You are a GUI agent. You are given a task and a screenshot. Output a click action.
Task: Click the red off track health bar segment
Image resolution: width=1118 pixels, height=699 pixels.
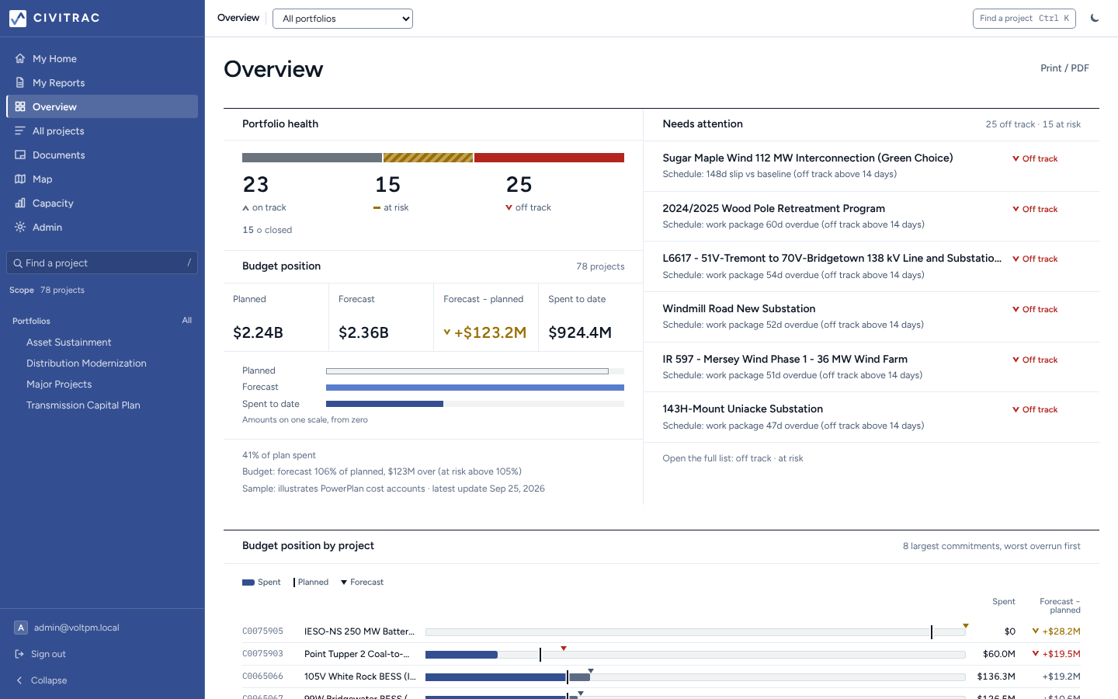[549, 158]
